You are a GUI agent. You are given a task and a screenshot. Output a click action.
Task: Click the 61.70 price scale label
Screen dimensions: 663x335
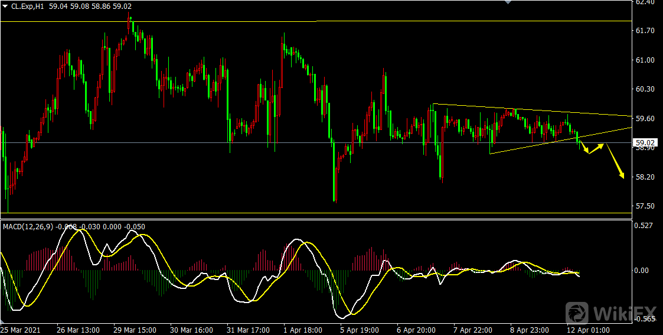[645, 31]
